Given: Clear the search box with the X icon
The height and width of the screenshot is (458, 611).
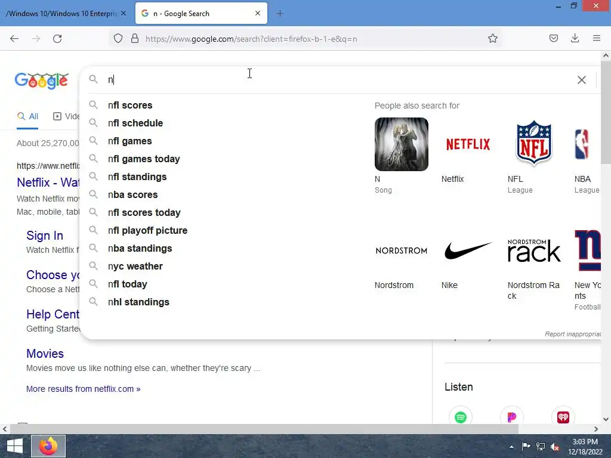Looking at the screenshot, I should [x=581, y=80].
